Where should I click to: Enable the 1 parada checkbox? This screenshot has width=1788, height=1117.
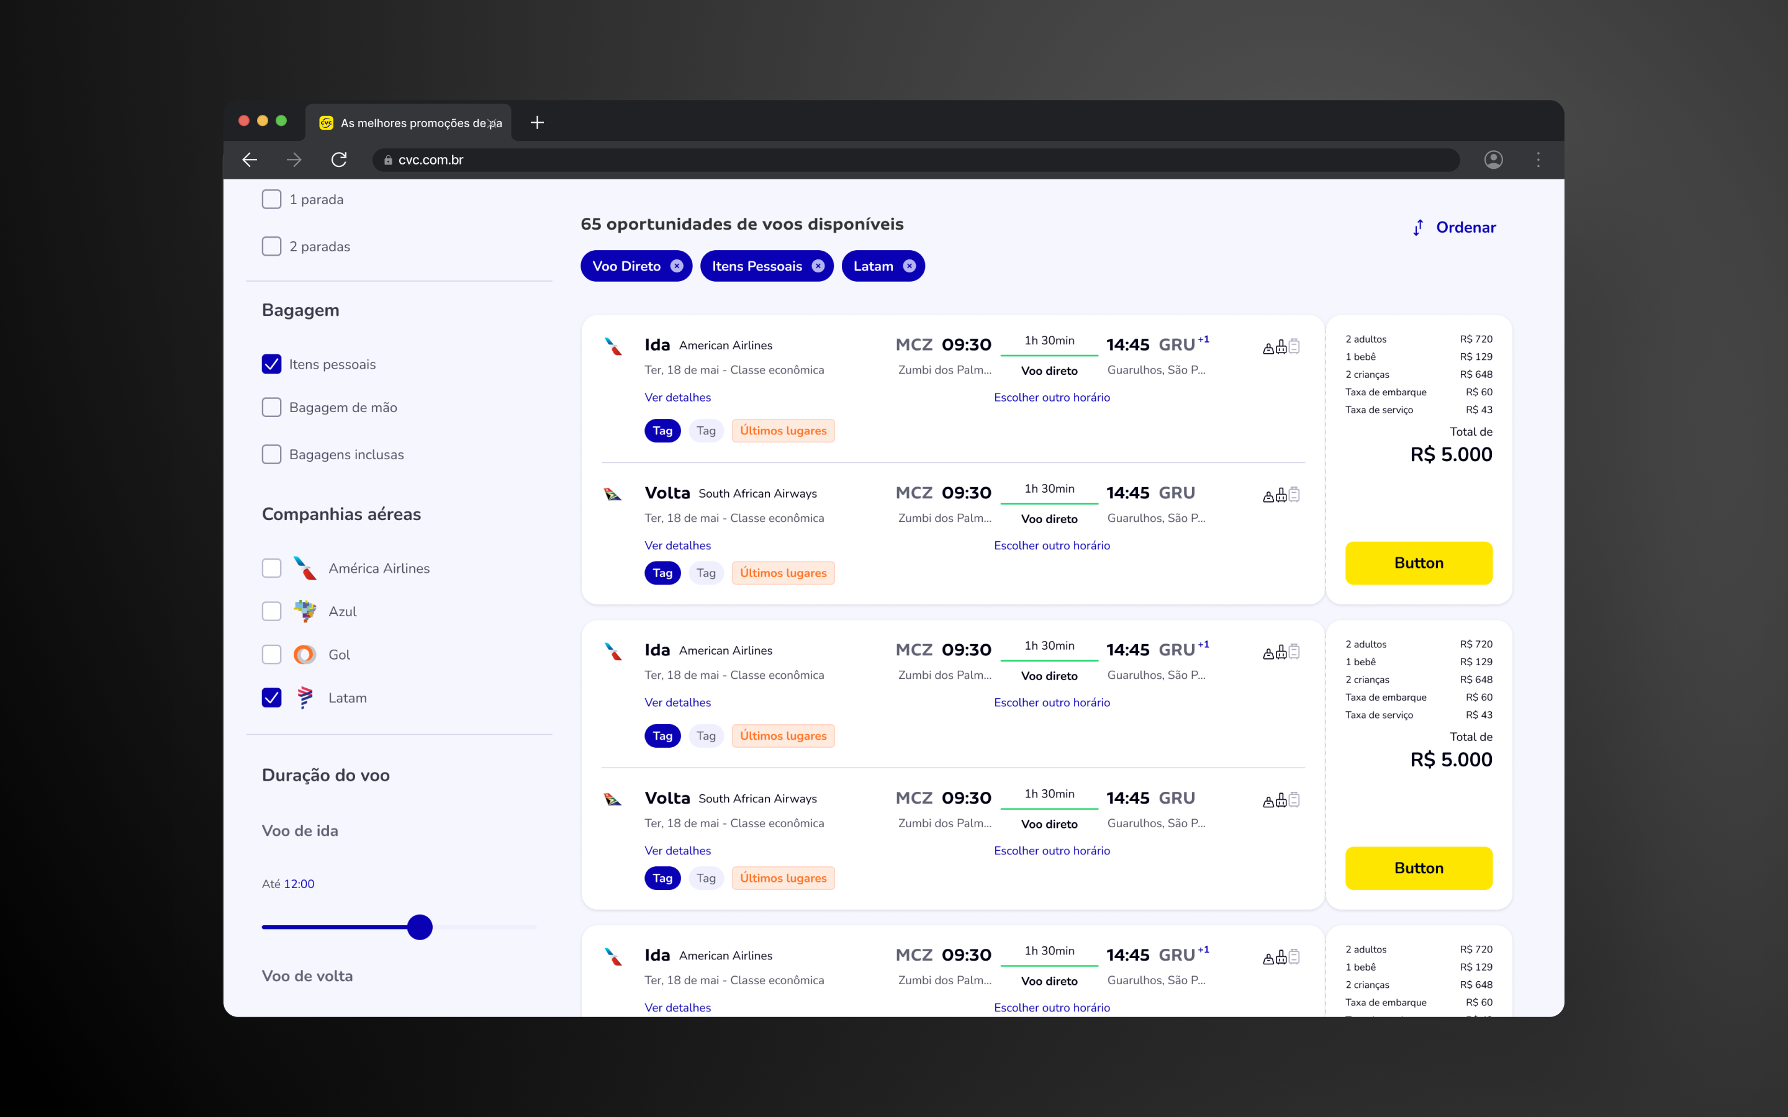272,199
